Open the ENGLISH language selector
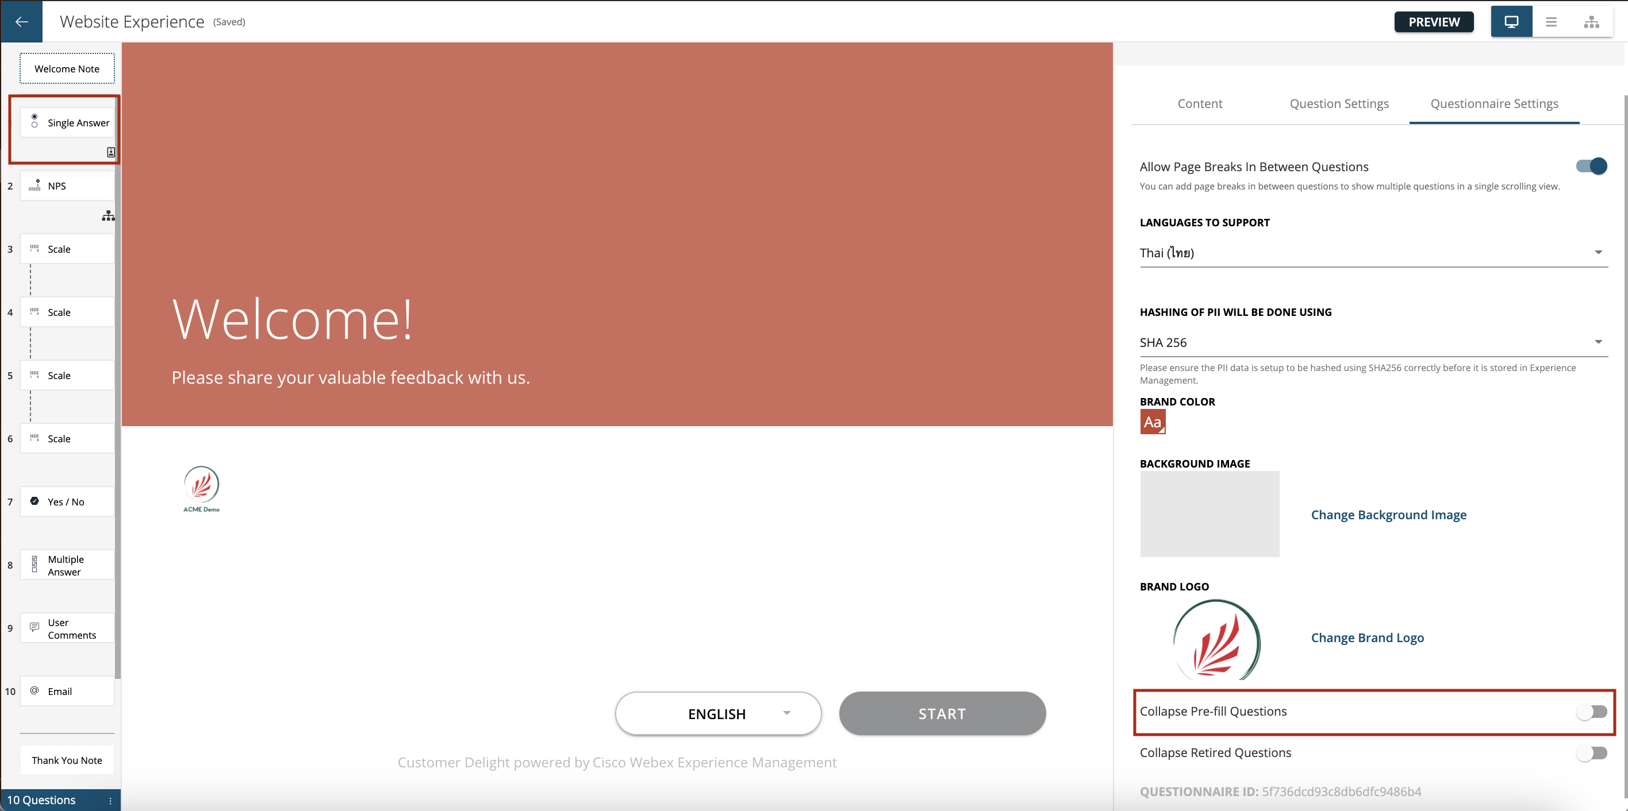 point(718,713)
